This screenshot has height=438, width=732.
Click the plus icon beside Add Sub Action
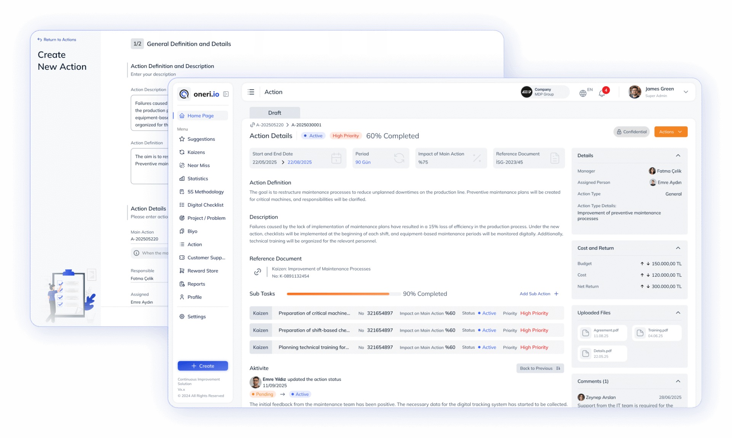click(x=556, y=294)
